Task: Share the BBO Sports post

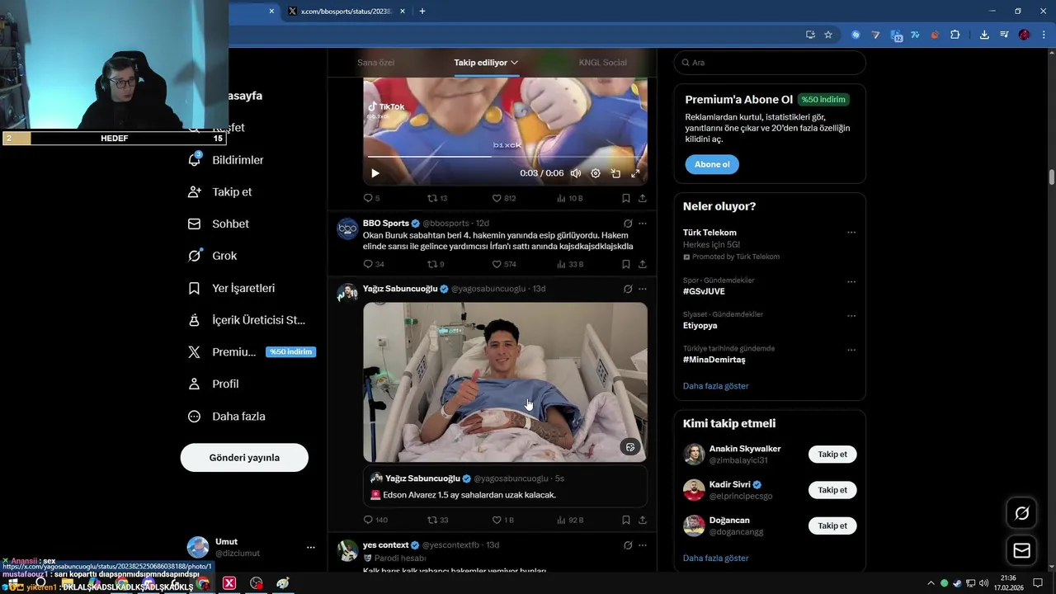Action: (643, 264)
